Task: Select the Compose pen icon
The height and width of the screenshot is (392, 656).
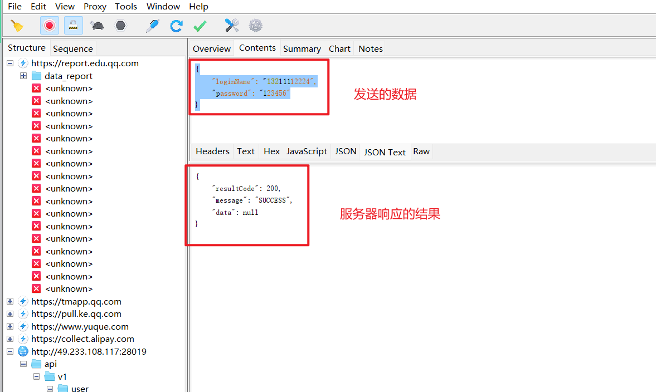Action: point(152,26)
